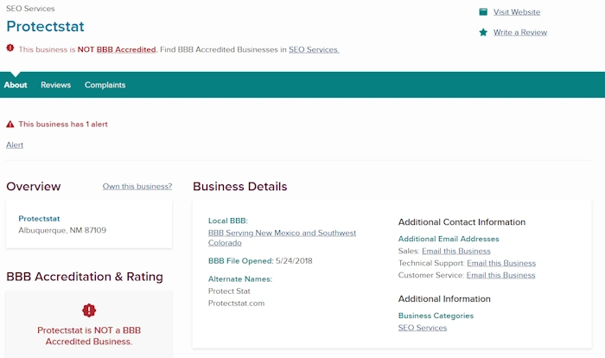Click the file opened date '5/24/2018'
Viewport: 605px width, 358px height.
(x=294, y=260)
